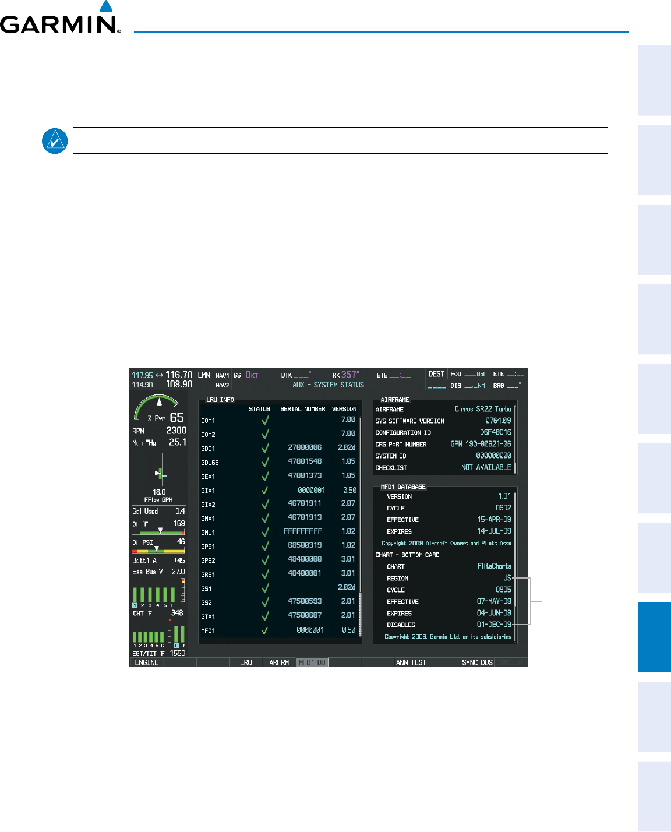Click the frequency transfer arrow beside 117.95
The height and width of the screenshot is (832, 671).
pyautogui.click(x=159, y=375)
